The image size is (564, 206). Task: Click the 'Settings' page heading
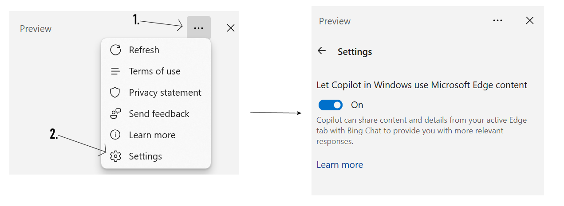[355, 52]
